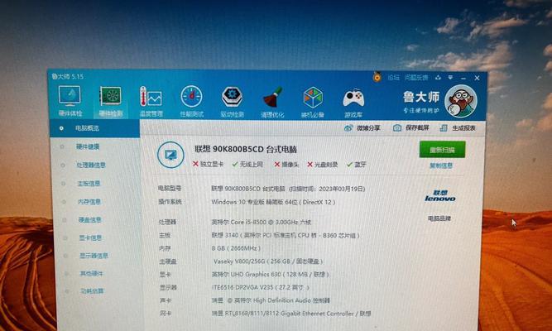This screenshot has height=331, width=552.
Task: Click the 复制信息 copy info link
Action: point(441,165)
